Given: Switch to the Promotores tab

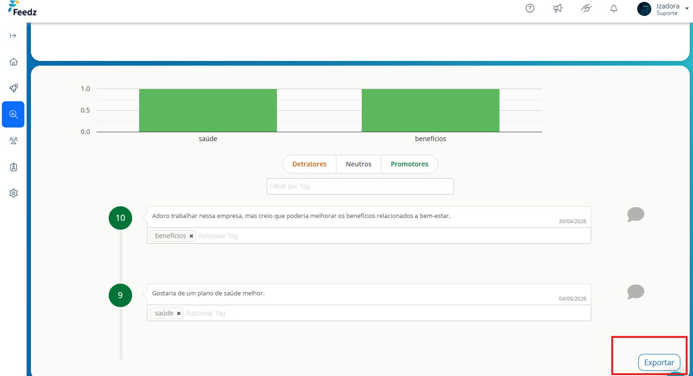Looking at the screenshot, I should [410, 164].
